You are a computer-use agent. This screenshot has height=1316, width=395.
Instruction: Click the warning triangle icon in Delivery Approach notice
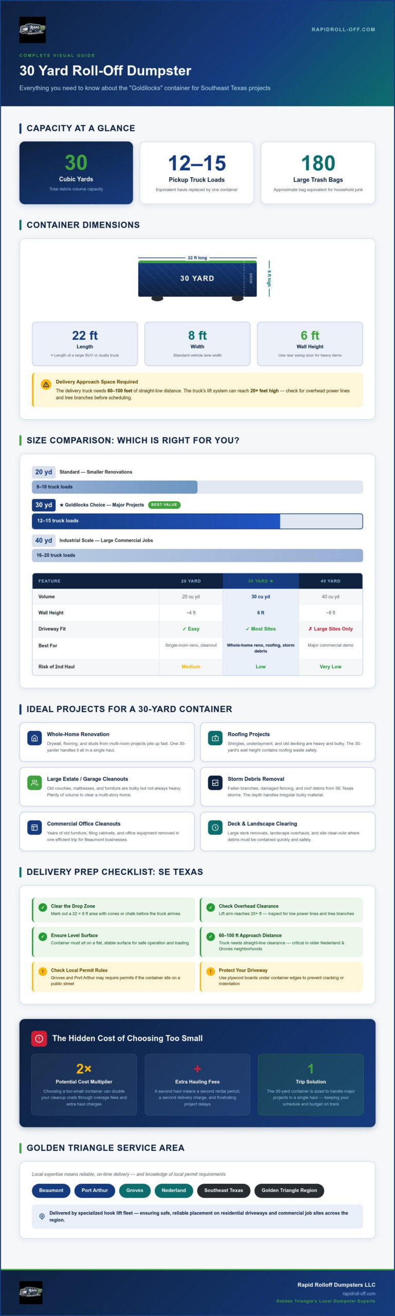click(46, 384)
